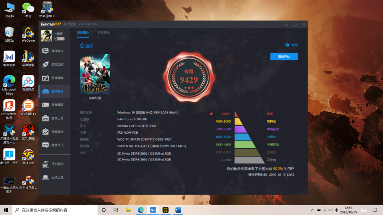The width and height of the screenshot is (383, 215).
Task: Open 穿越火线 desktop shortcut
Action: pos(28,157)
